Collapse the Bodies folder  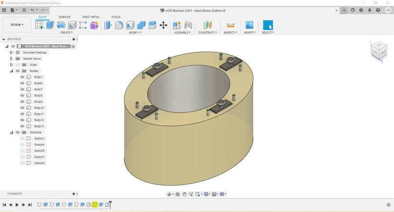[11, 71]
